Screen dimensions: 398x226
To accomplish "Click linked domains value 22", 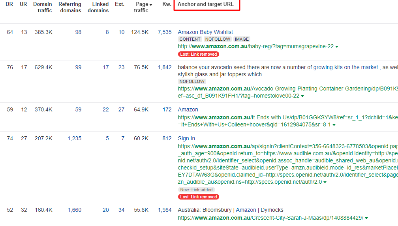I will click(105, 110).
